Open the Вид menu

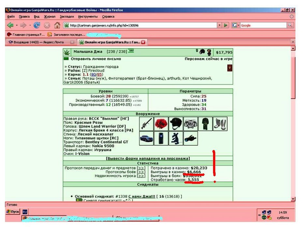click(x=37, y=17)
